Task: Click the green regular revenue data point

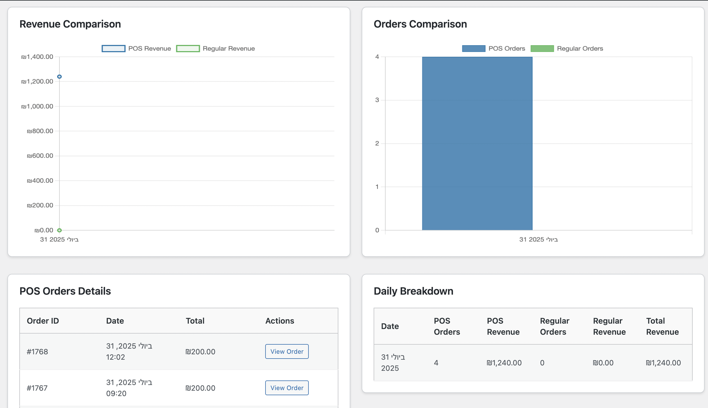Action: pos(59,230)
